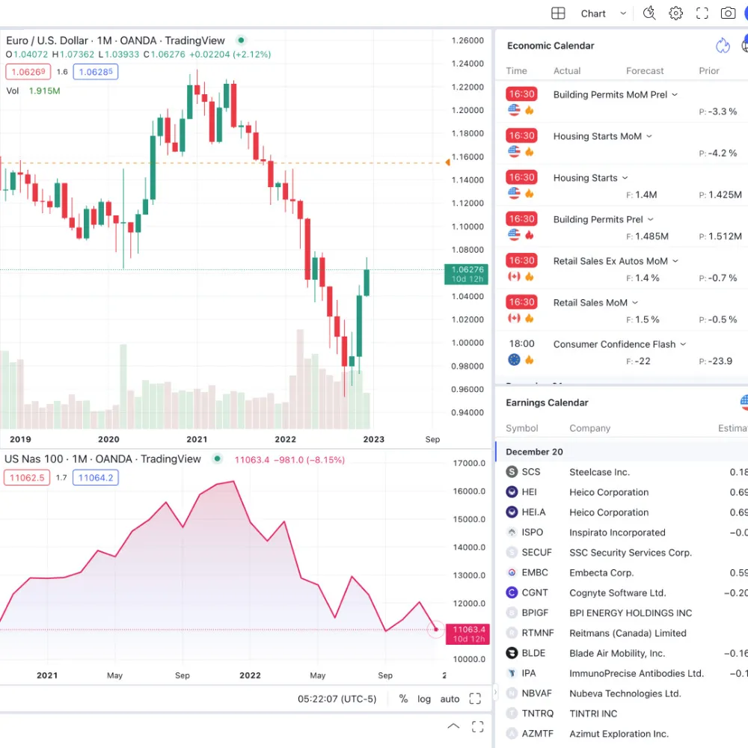This screenshot has width=748, height=748.
Task: Click US Nas 100 chart title
Action: pyautogui.click(x=102, y=459)
